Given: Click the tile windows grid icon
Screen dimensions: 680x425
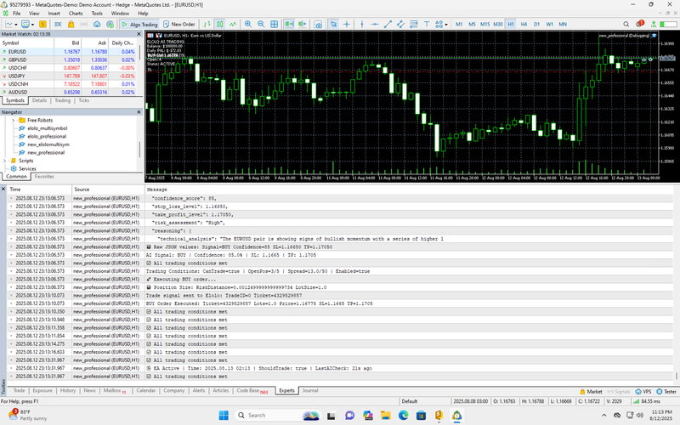Looking at the screenshot, I should 272,24.
